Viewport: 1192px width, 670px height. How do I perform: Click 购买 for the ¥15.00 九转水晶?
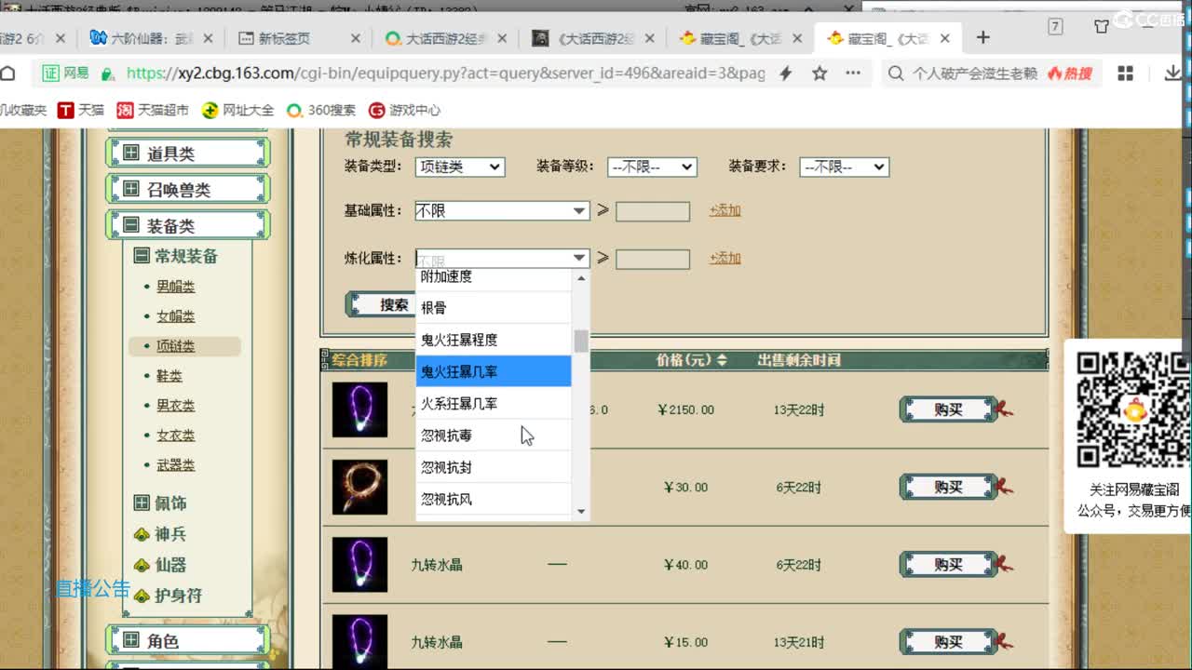(x=949, y=642)
